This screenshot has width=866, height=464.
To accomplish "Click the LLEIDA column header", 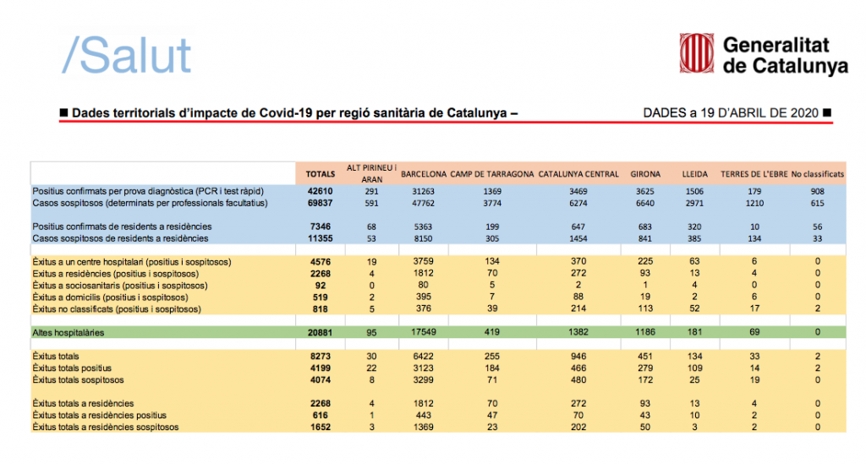I will pyautogui.click(x=695, y=174).
